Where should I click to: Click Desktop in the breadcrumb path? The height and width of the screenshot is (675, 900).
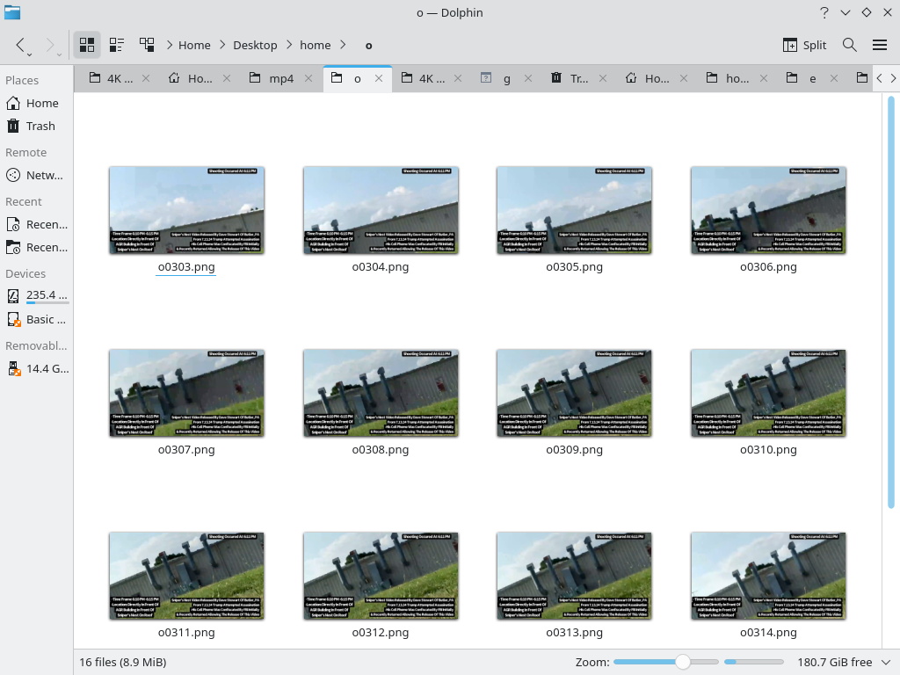point(255,45)
